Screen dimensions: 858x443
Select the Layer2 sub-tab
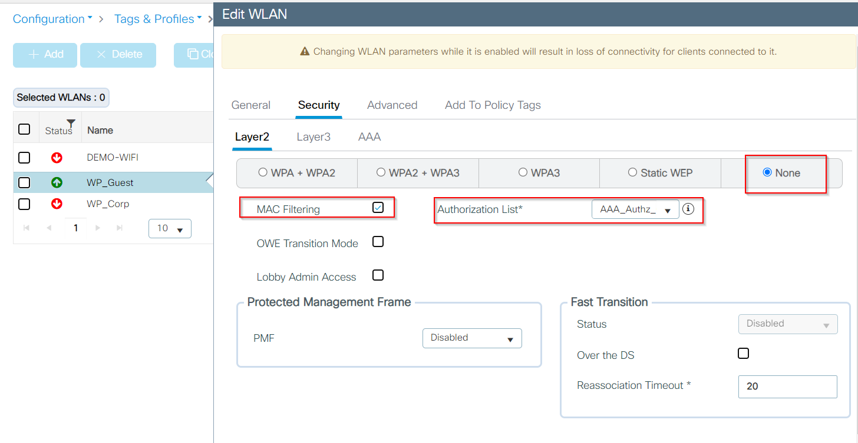coord(252,137)
